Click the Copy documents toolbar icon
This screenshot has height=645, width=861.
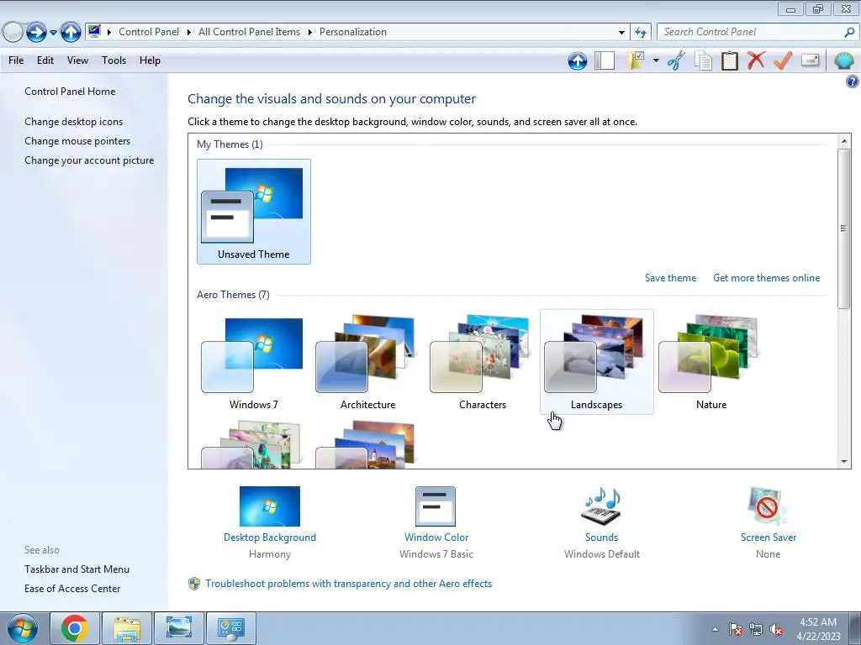[x=703, y=60]
